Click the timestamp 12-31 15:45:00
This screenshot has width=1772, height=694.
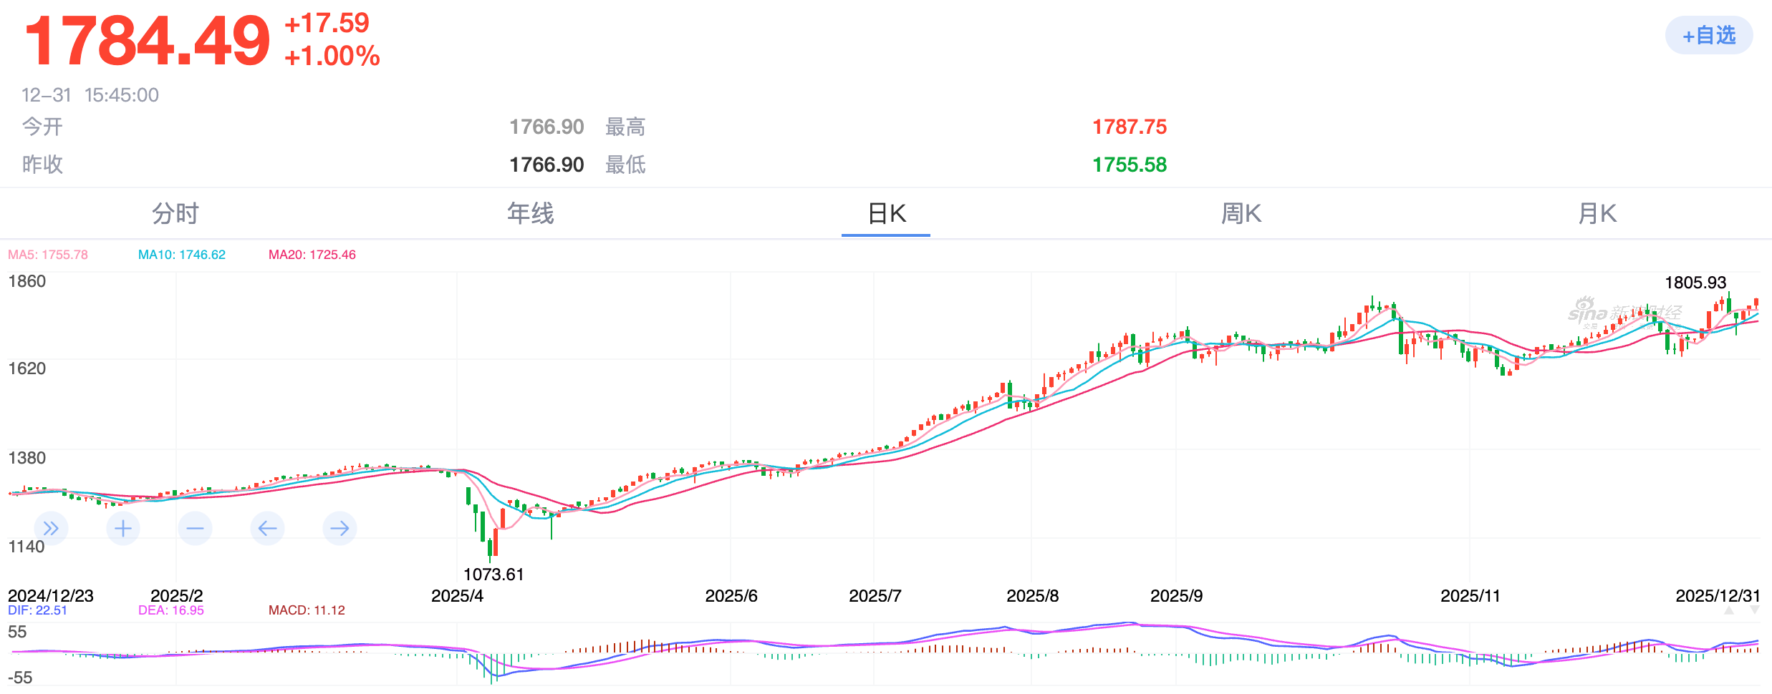90,95
